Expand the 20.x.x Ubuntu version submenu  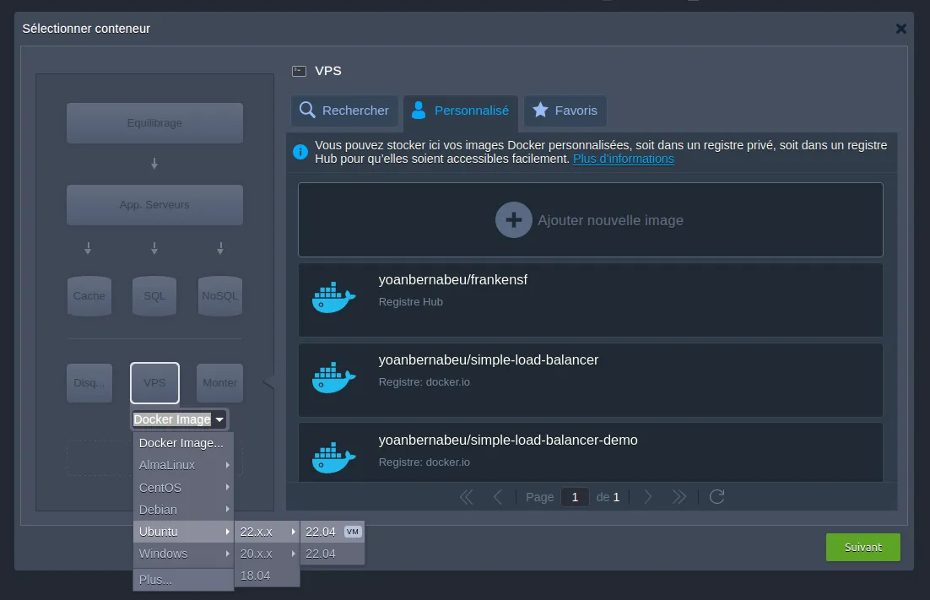pyautogui.click(x=268, y=554)
